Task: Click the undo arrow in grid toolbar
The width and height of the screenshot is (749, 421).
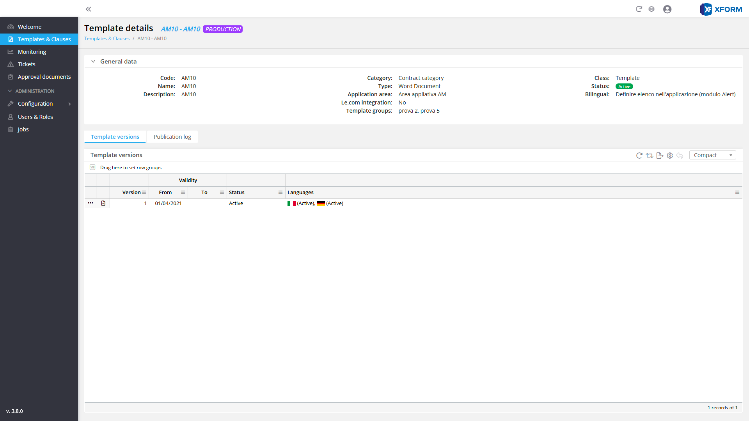Action: (680, 156)
